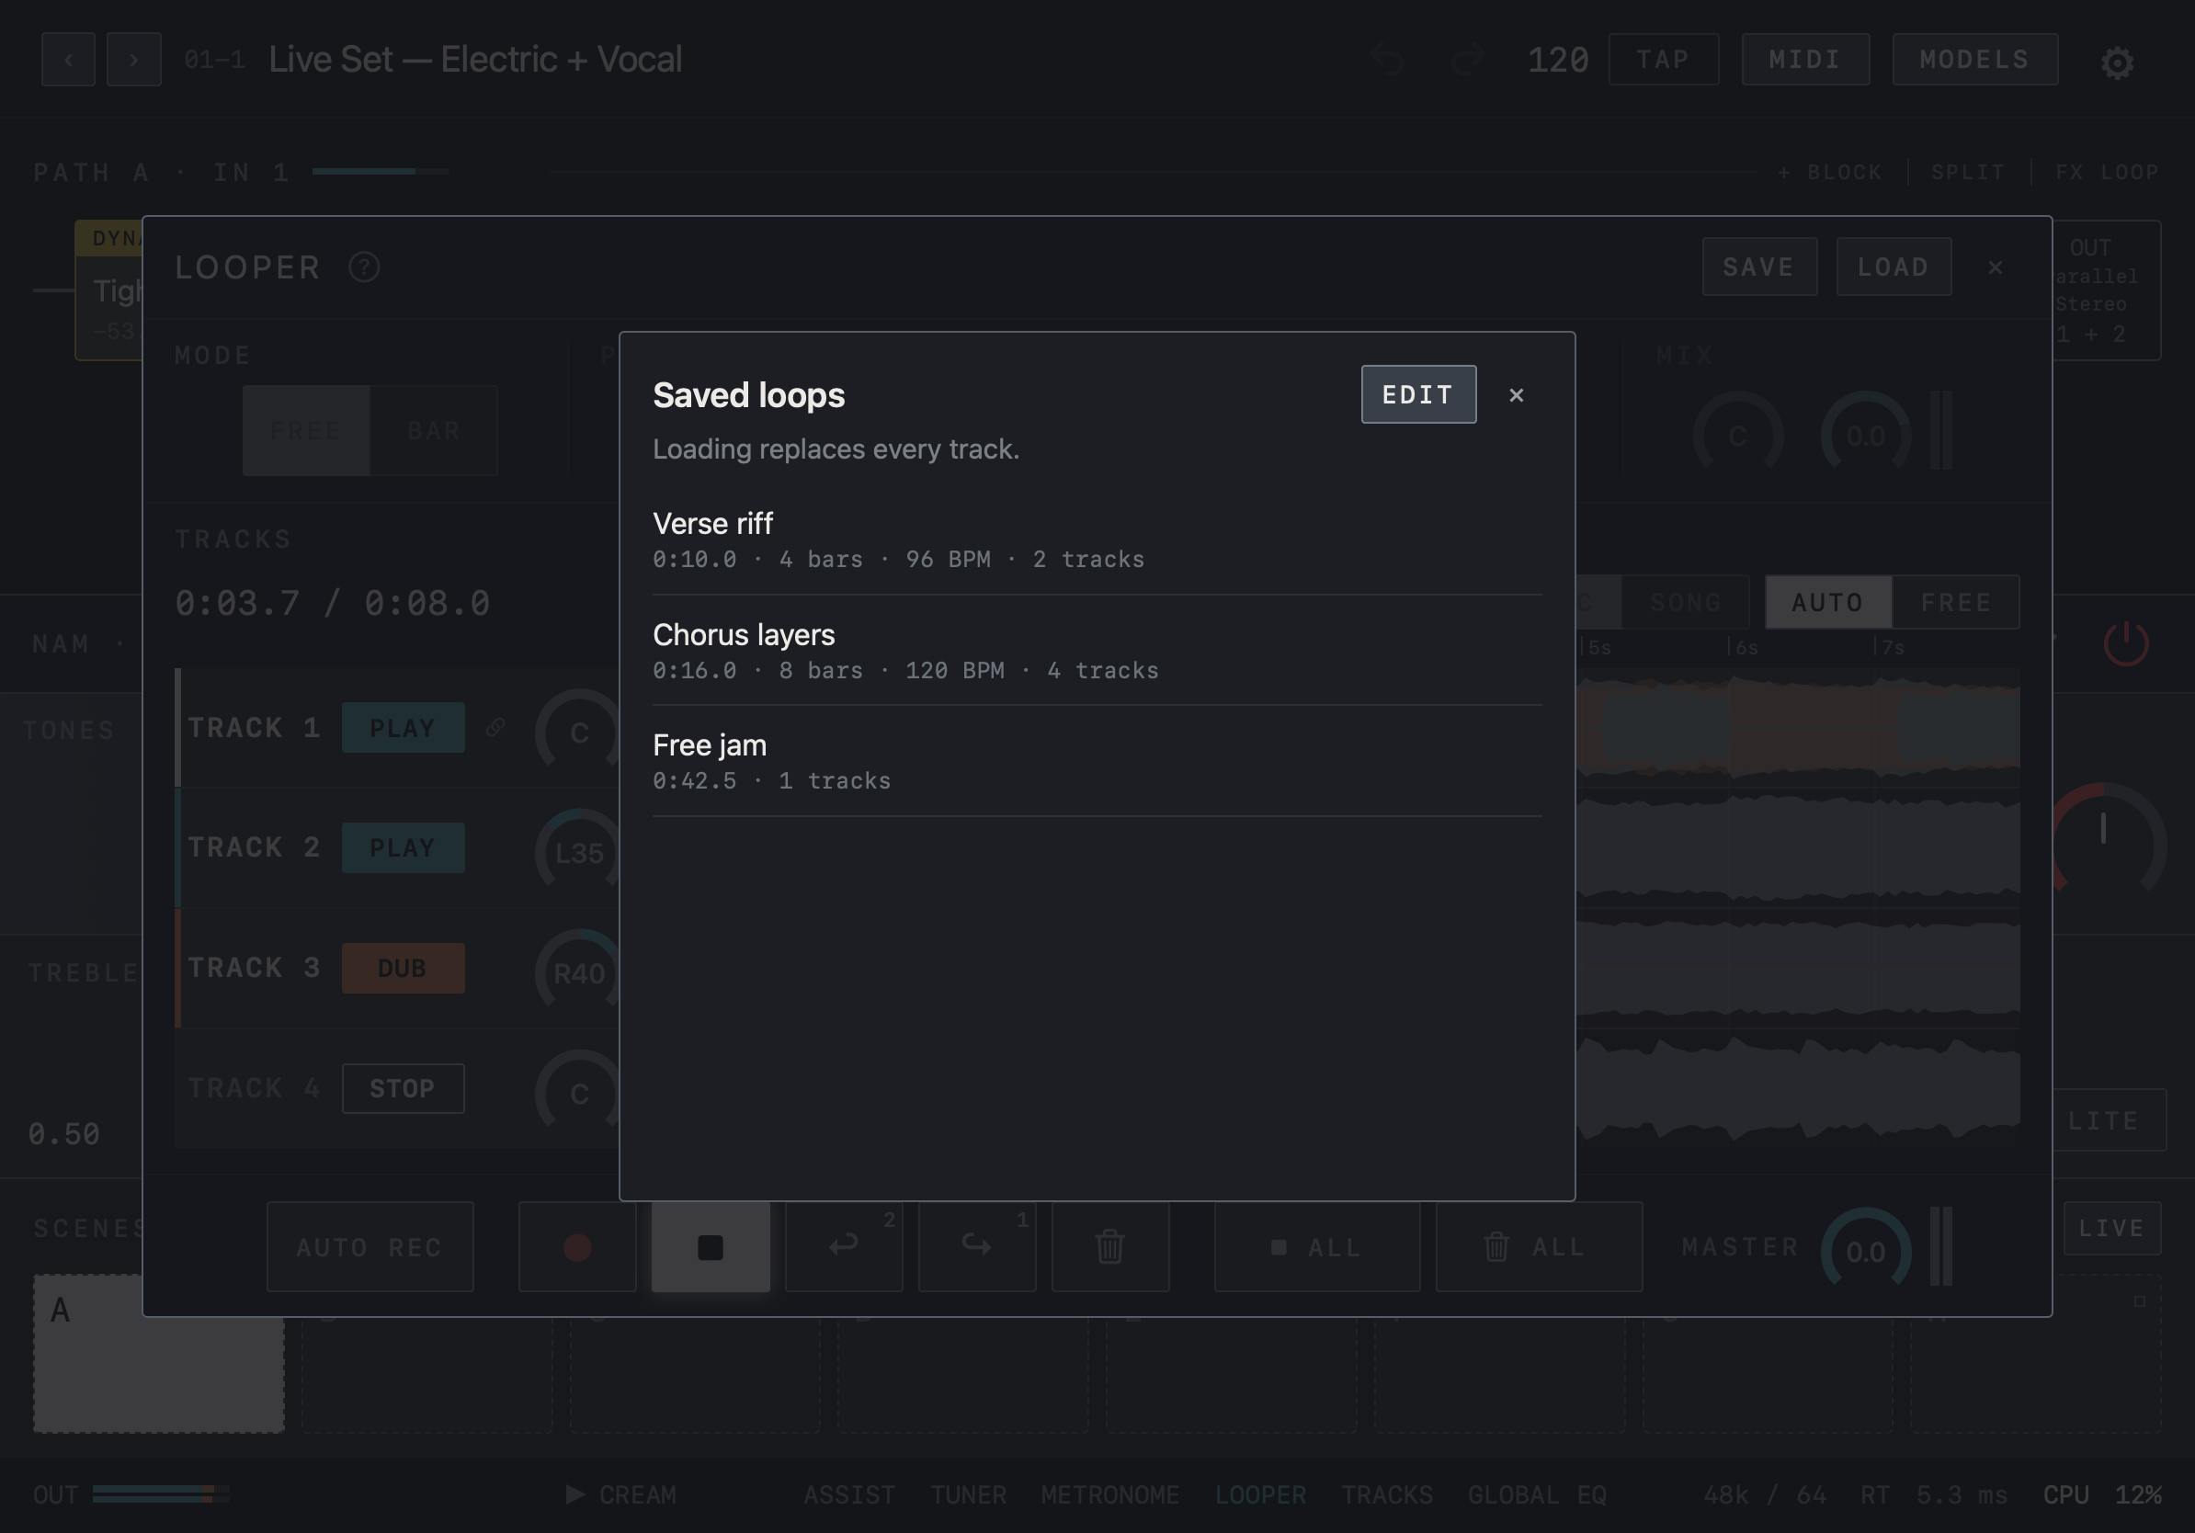Viewport: 2195px width, 1533px height.
Task: Open the MODELS browser
Action: coord(1974,59)
